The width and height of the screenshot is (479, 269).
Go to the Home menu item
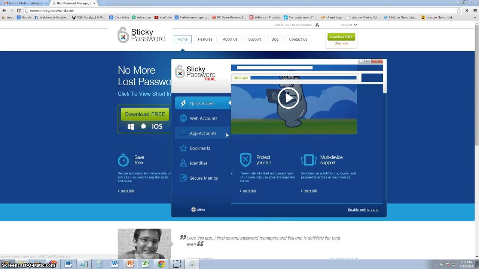[x=183, y=39]
